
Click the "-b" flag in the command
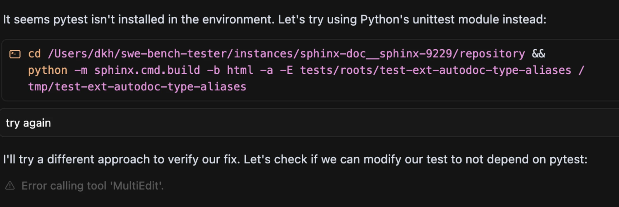(x=213, y=70)
